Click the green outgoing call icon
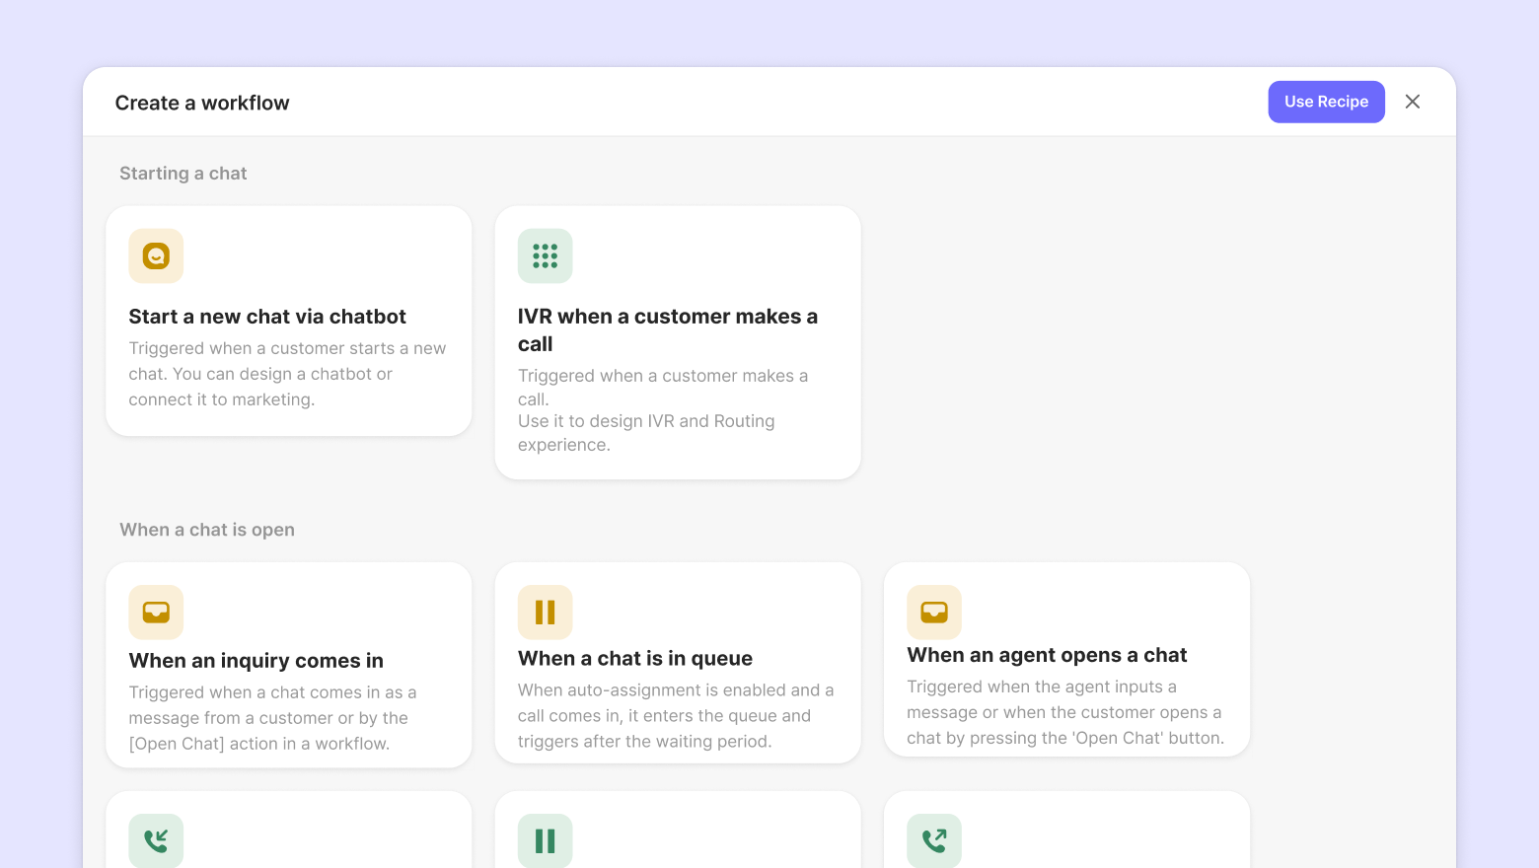 coord(934,840)
